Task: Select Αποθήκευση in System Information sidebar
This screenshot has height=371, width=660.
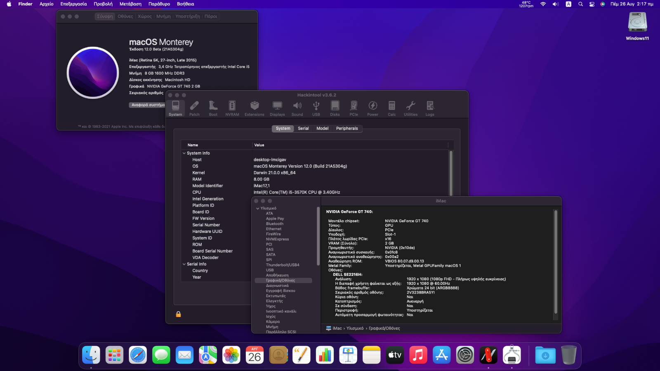Action: [277, 275]
